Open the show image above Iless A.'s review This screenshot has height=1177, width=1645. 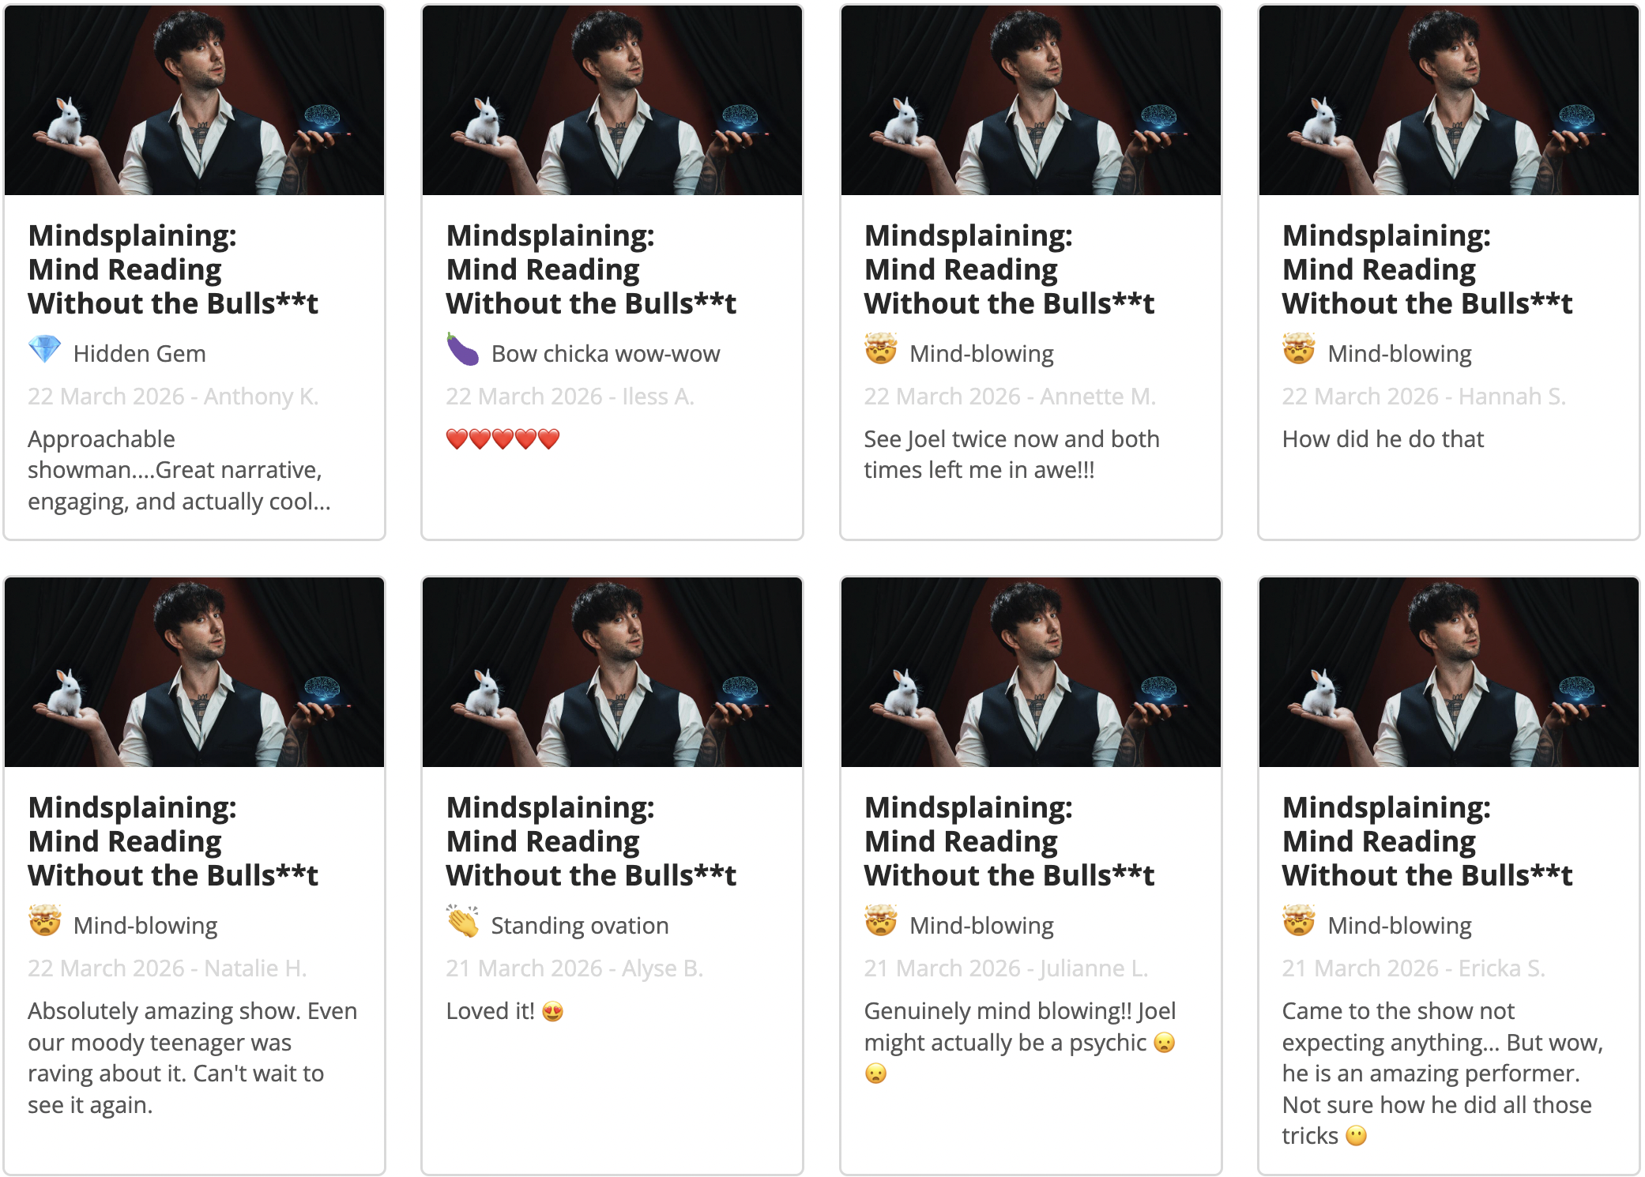[612, 100]
